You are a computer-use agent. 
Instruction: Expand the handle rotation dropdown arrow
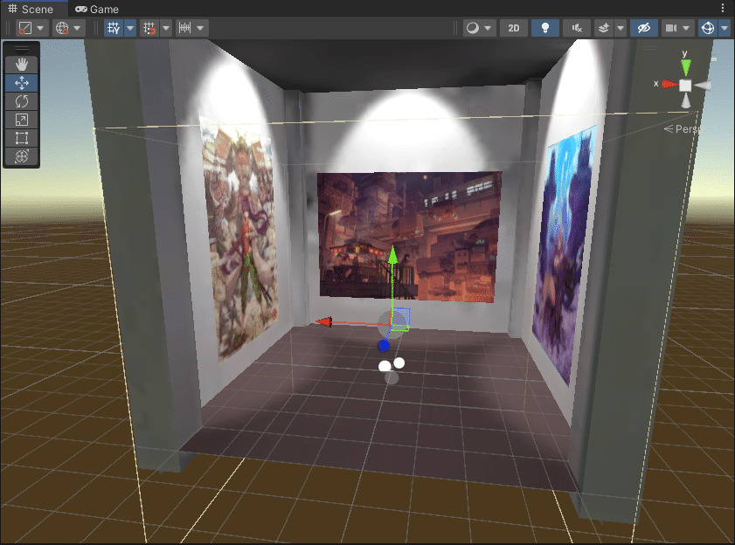tap(77, 28)
